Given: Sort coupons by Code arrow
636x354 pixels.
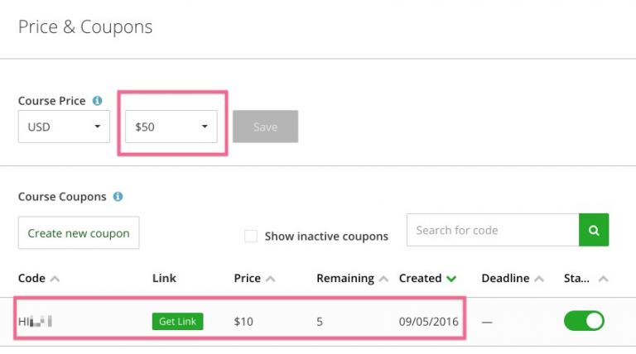Looking at the screenshot, I should 55,279.
